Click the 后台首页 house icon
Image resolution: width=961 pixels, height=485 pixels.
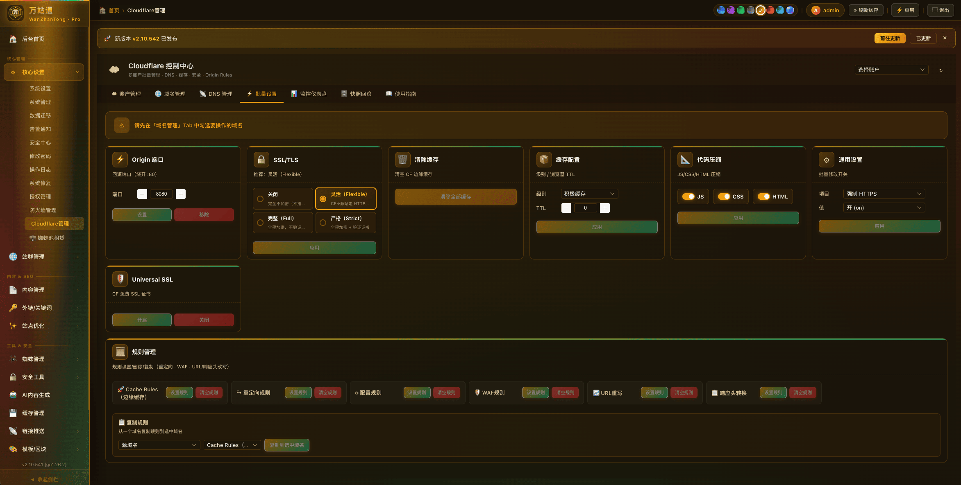click(13, 39)
